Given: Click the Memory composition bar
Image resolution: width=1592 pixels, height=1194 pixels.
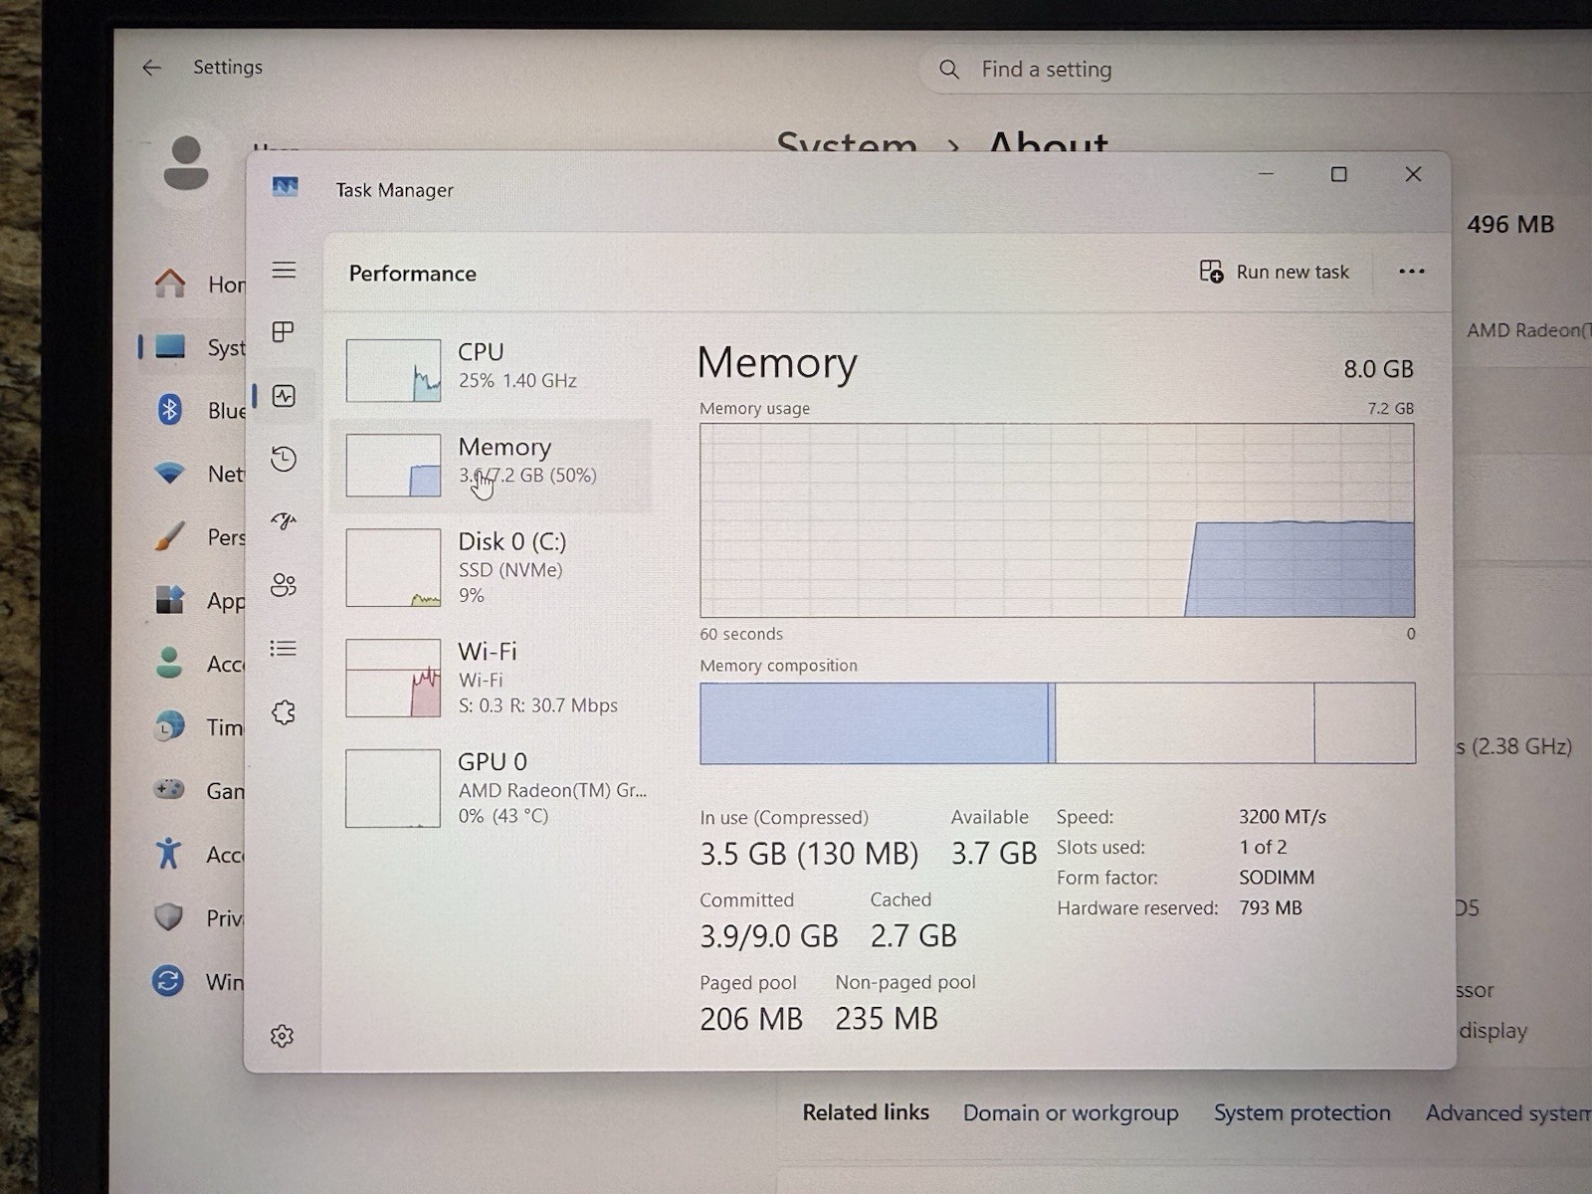Looking at the screenshot, I should (x=1057, y=723).
